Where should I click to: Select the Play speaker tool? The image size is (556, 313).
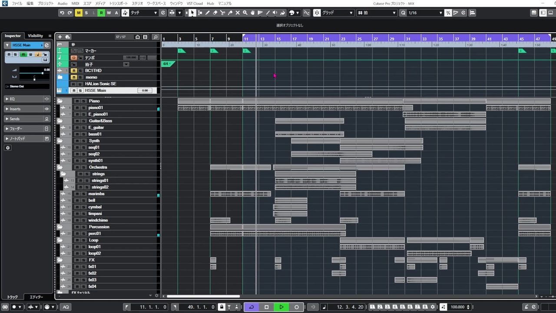click(x=275, y=13)
